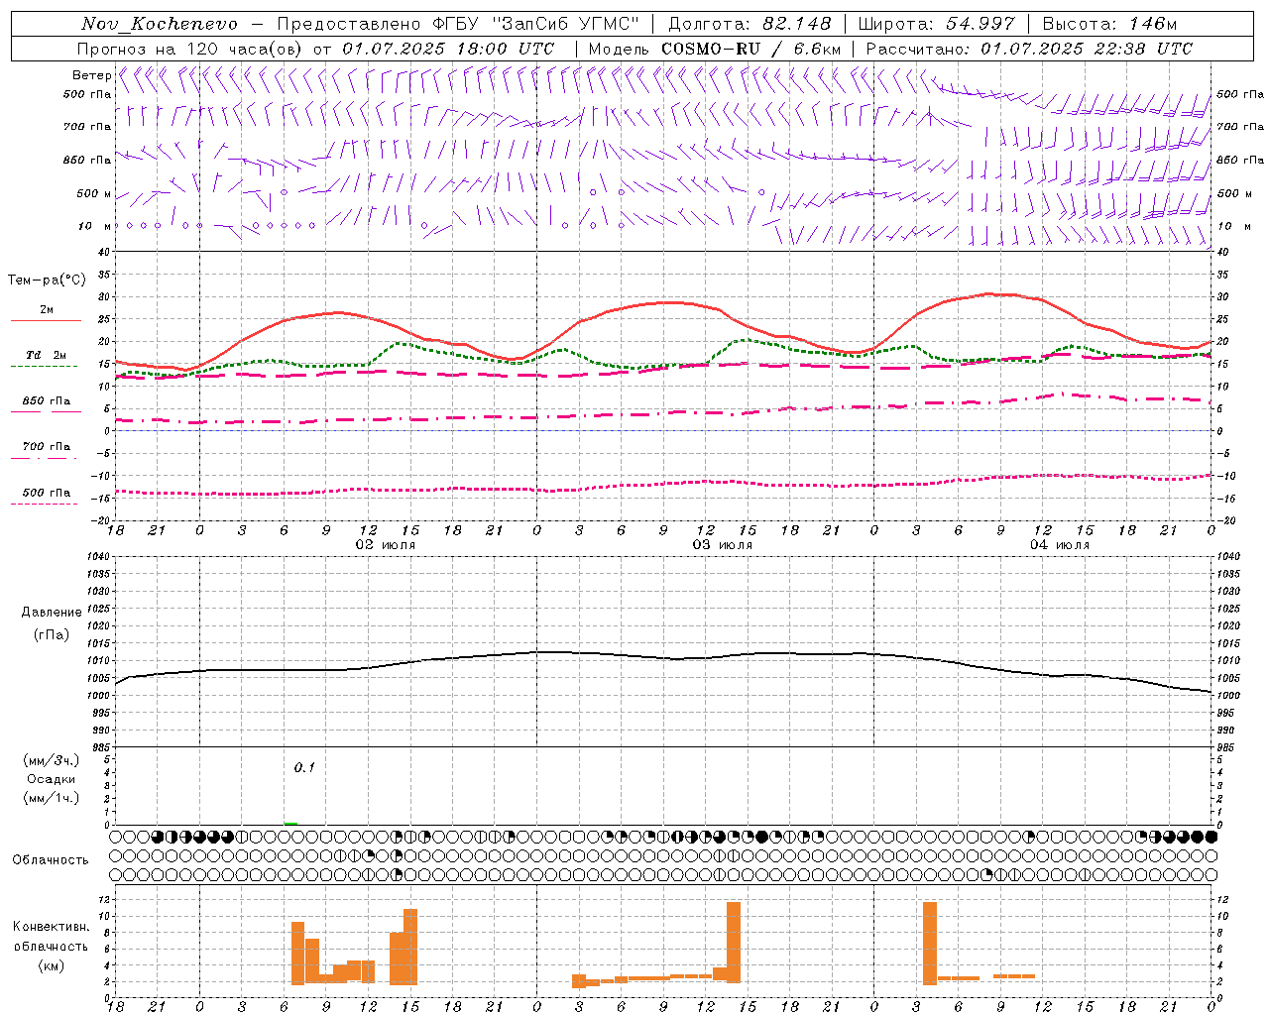
Task: Click the 02 июля date label
Action: (386, 545)
